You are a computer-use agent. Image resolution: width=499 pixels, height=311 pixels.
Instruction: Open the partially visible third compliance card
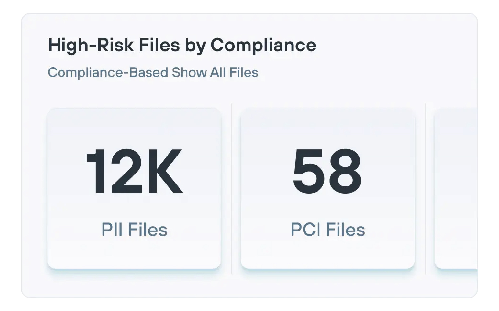pos(456,188)
